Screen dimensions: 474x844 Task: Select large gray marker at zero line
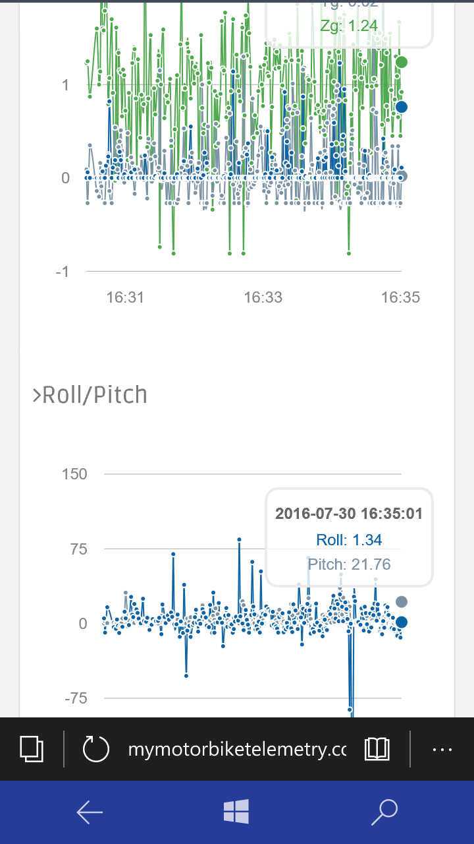(402, 176)
